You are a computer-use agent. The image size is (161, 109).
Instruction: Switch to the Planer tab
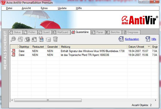tap(98, 32)
